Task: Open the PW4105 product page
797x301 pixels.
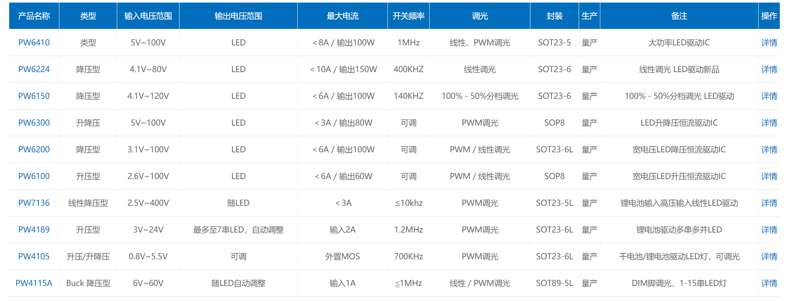Action: point(34,256)
